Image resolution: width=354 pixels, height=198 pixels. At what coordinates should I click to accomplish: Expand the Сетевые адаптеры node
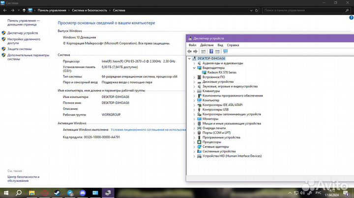[x=194, y=147]
